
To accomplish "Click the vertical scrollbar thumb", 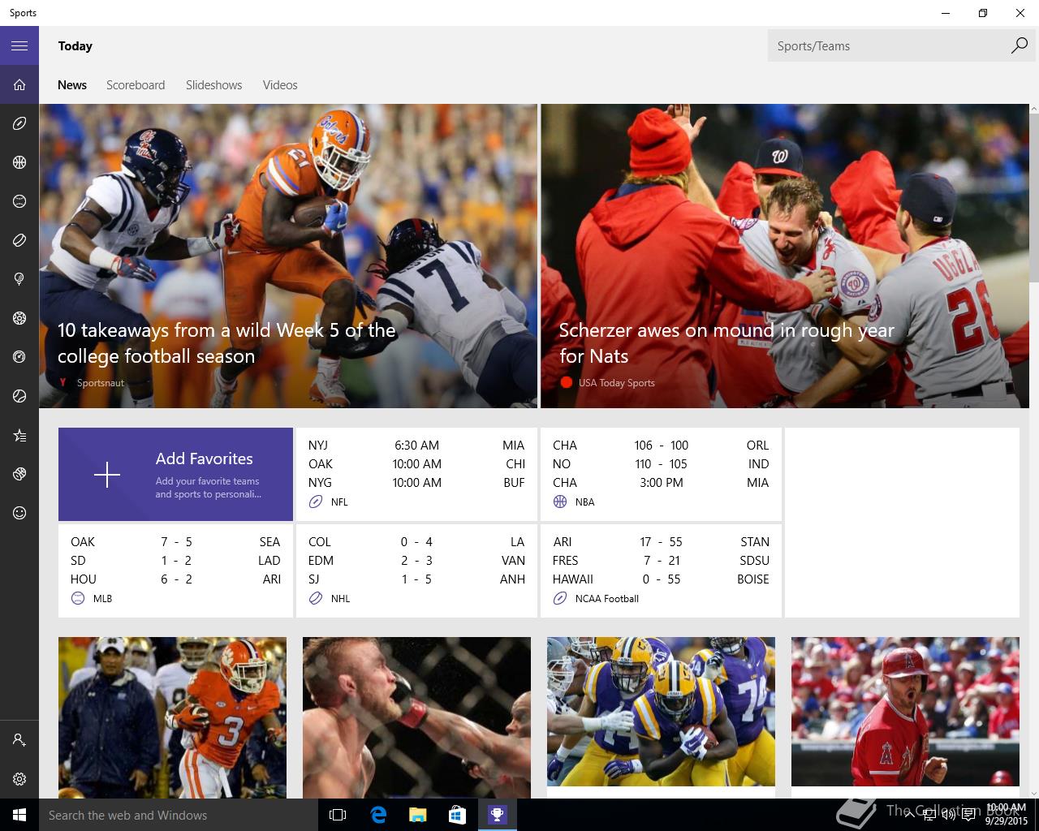I will (x=1034, y=199).
